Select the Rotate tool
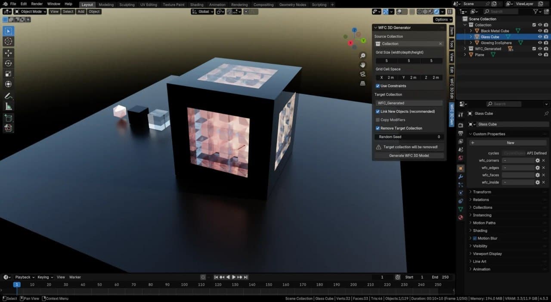Screen dimensions: 551x302 click(x=8, y=63)
